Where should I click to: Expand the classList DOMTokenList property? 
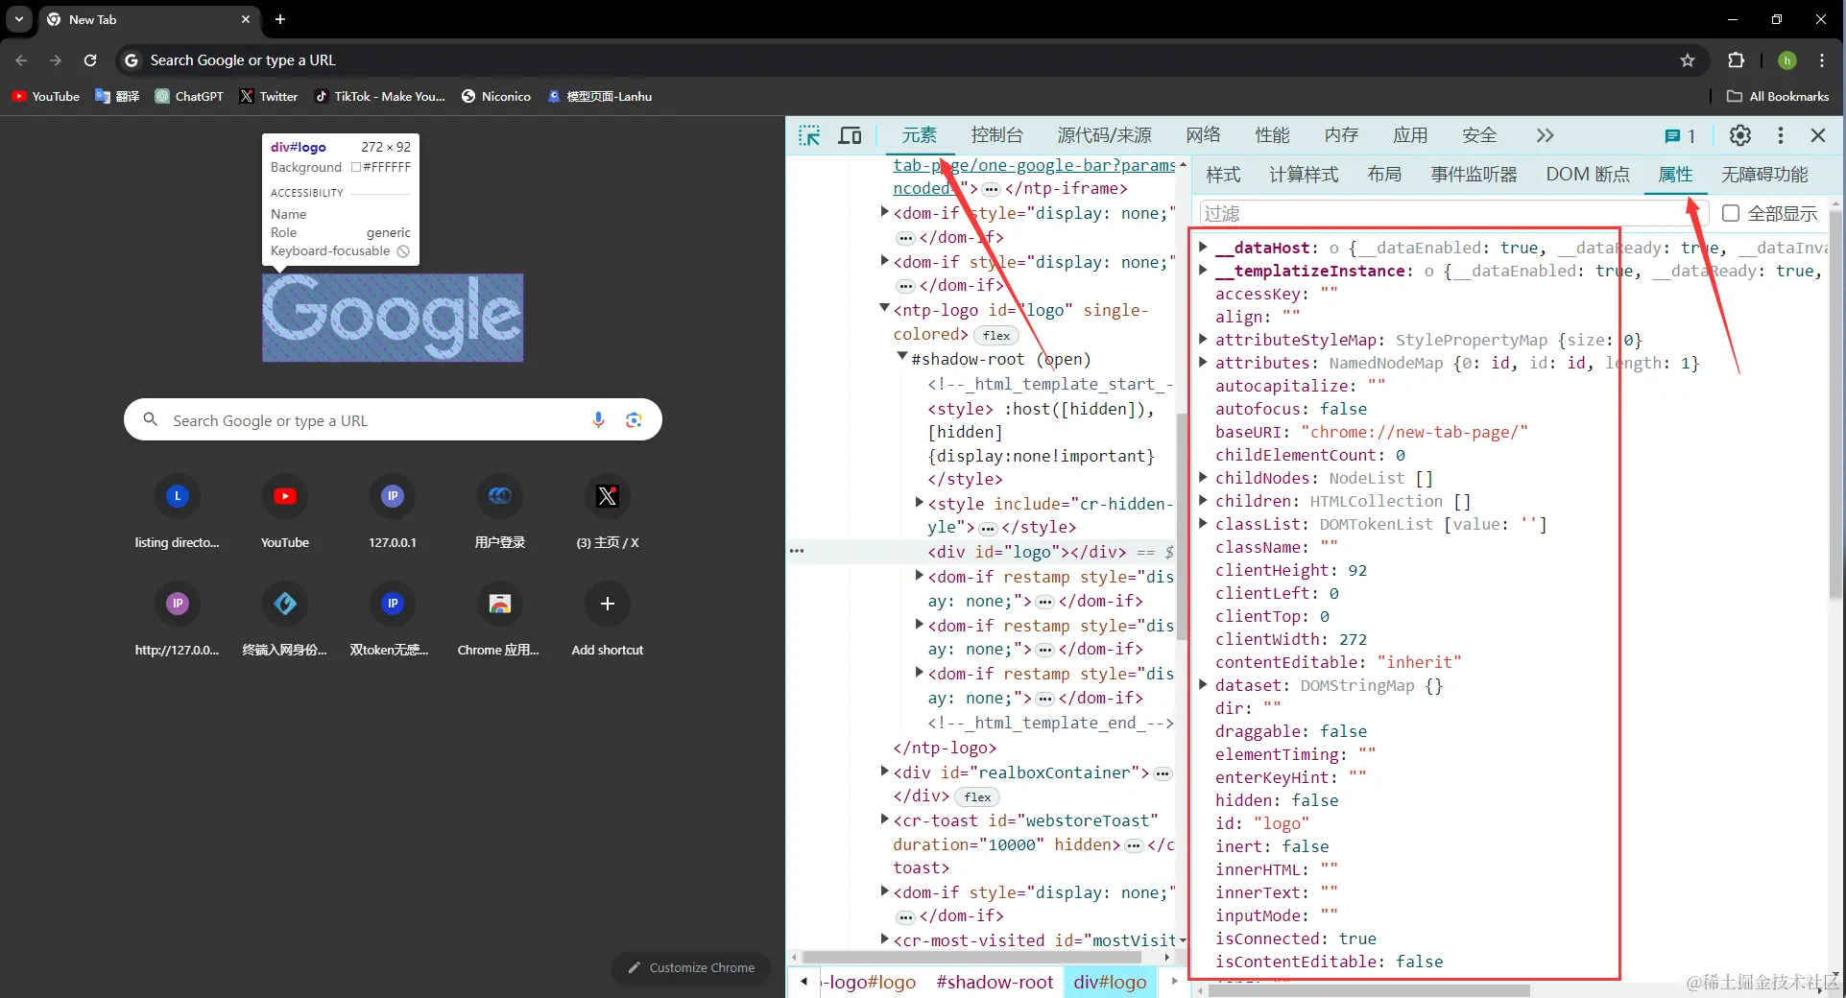[x=1203, y=524]
